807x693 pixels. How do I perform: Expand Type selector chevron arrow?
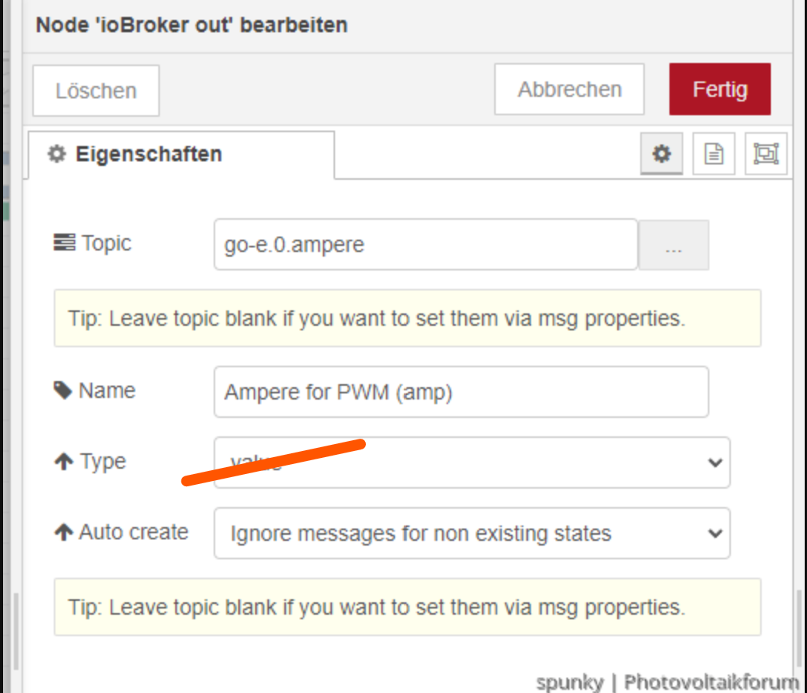point(715,463)
